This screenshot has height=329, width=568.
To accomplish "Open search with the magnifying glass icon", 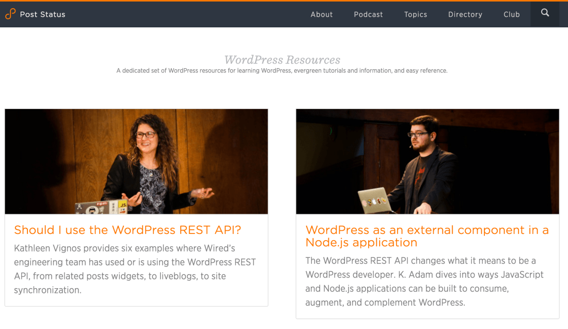I will coord(545,13).
